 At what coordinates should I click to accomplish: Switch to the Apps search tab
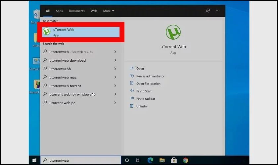point(59,11)
